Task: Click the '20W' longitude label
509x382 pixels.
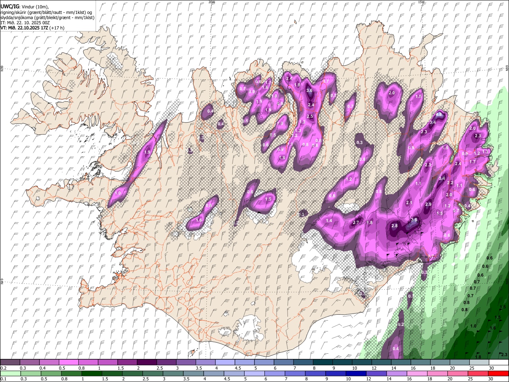Action: [x=212, y=2]
